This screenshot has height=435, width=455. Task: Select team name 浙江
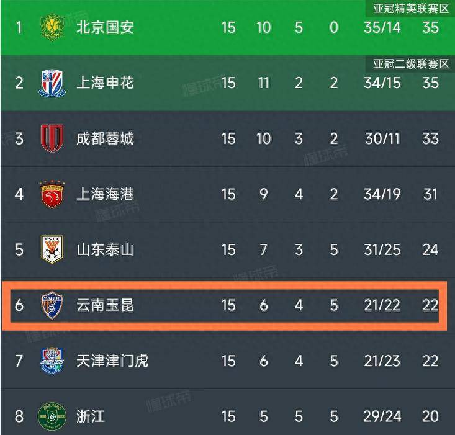point(91,416)
